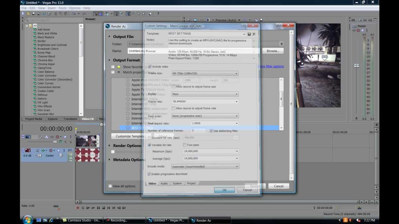Collapse Output File section in Render As
The width and height of the screenshot is (399, 224).
click(109, 36)
